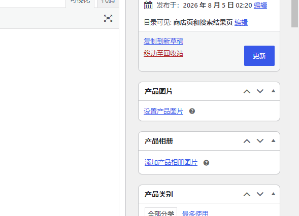Click 设置产品图片 link
Screen dimensions: 299x216
click(163, 111)
